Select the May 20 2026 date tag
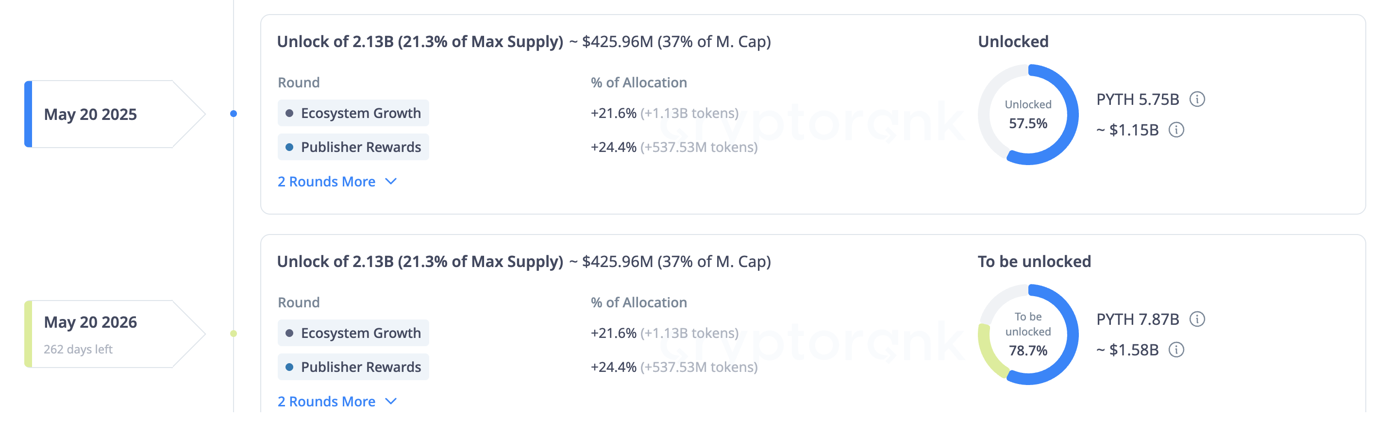This screenshot has width=1376, height=436. coord(114,334)
